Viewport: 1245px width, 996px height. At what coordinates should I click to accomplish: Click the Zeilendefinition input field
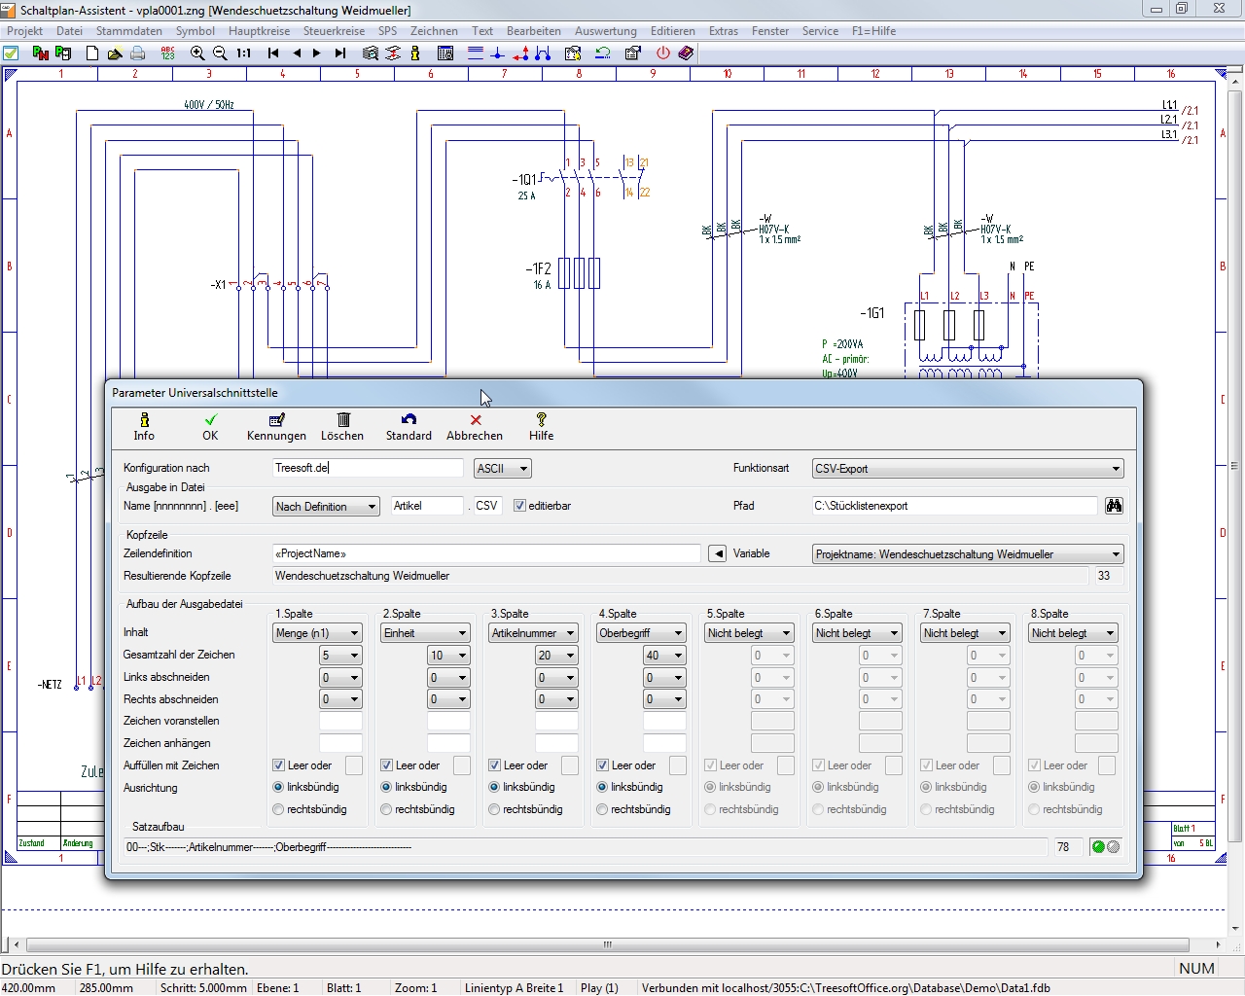click(486, 553)
